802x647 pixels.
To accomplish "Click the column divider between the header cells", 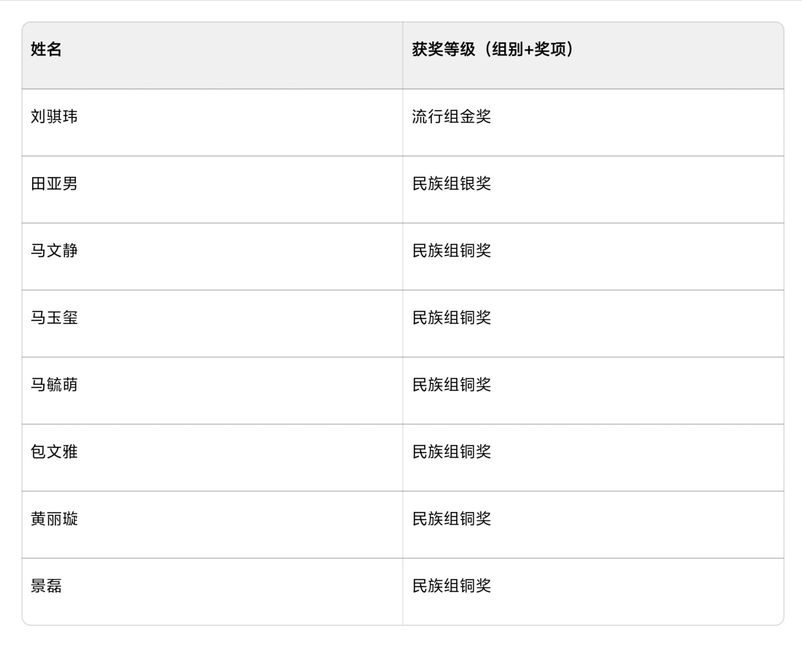I will tap(403, 55).
